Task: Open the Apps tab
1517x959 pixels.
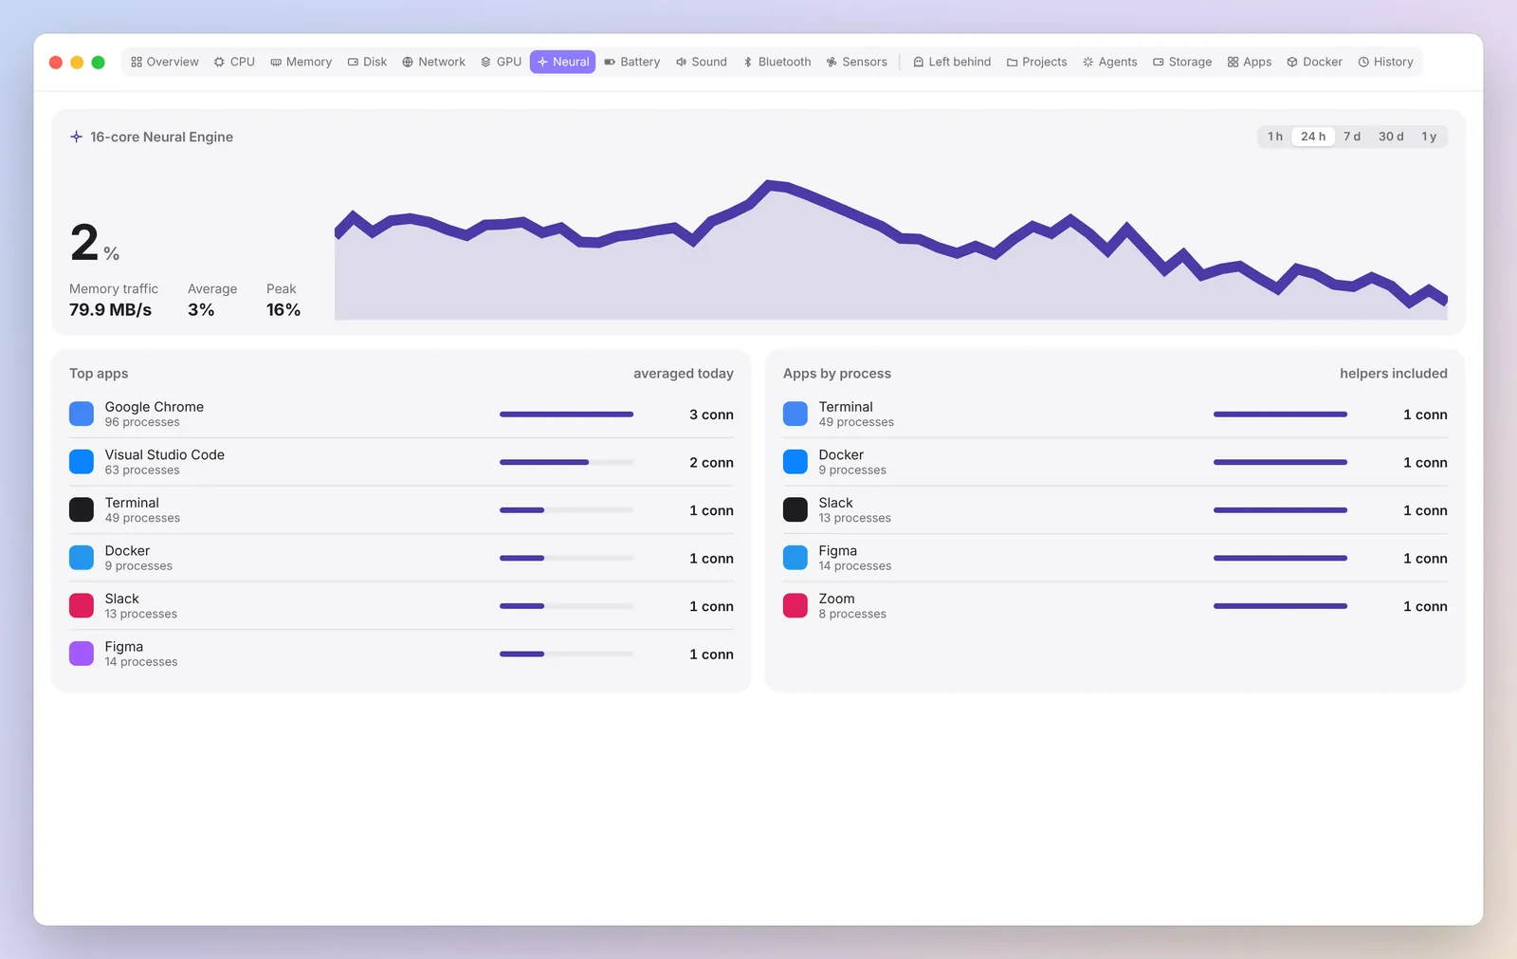Action: [1250, 62]
